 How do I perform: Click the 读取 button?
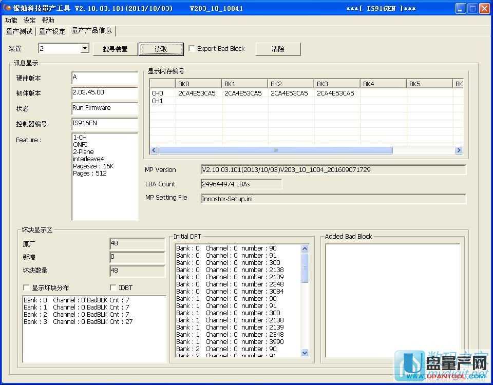point(161,49)
